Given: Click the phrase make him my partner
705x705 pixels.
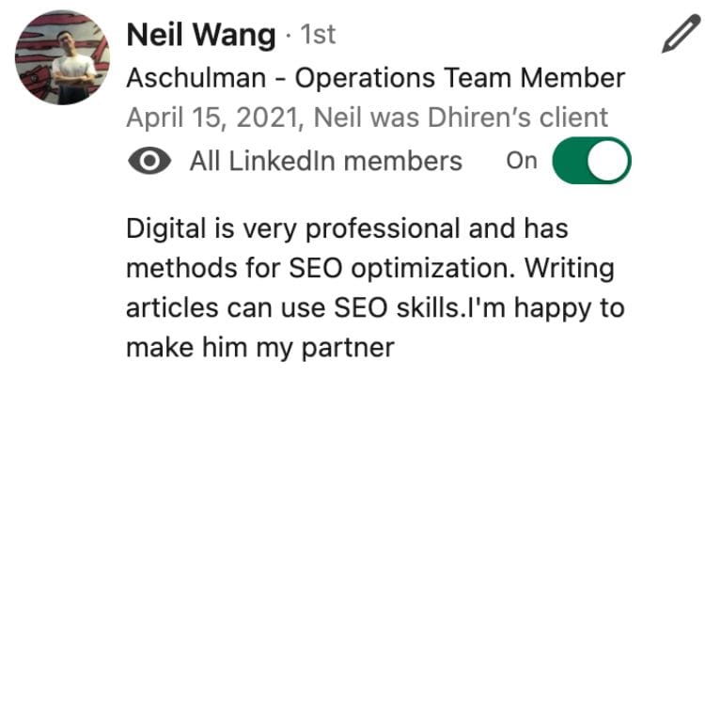Looking at the screenshot, I should coord(260,348).
